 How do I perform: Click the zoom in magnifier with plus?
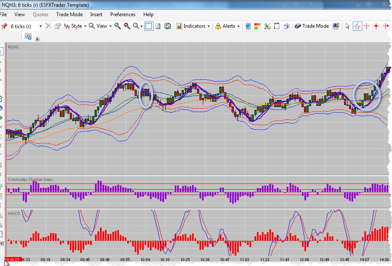tap(117, 26)
